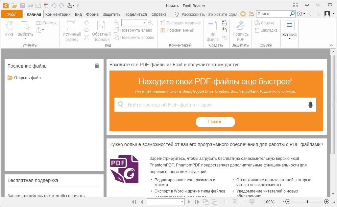Select the single page view icon
The height and width of the screenshot is (207, 337).
point(226,202)
